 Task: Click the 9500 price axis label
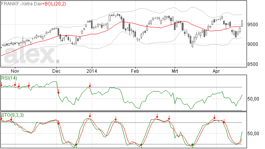253,25
